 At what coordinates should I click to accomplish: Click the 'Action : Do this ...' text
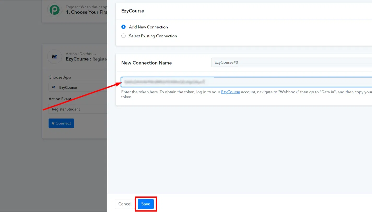pyautogui.click(x=81, y=54)
